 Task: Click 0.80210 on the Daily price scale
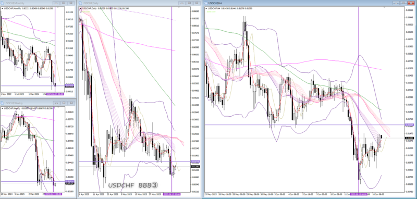[x=195, y=191]
